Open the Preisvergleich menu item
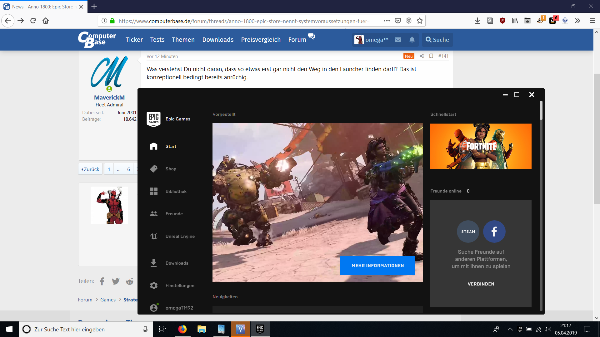Screen dimensions: 600x337 [x=261, y=40]
